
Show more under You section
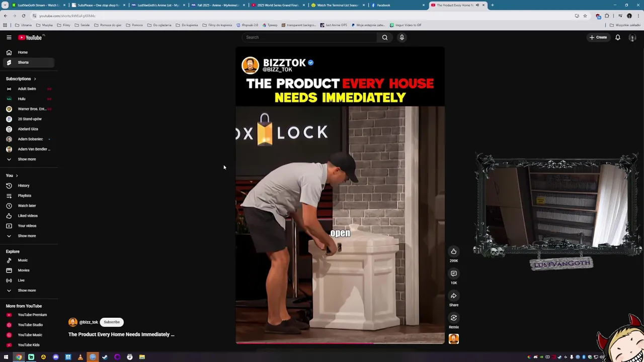point(28,236)
